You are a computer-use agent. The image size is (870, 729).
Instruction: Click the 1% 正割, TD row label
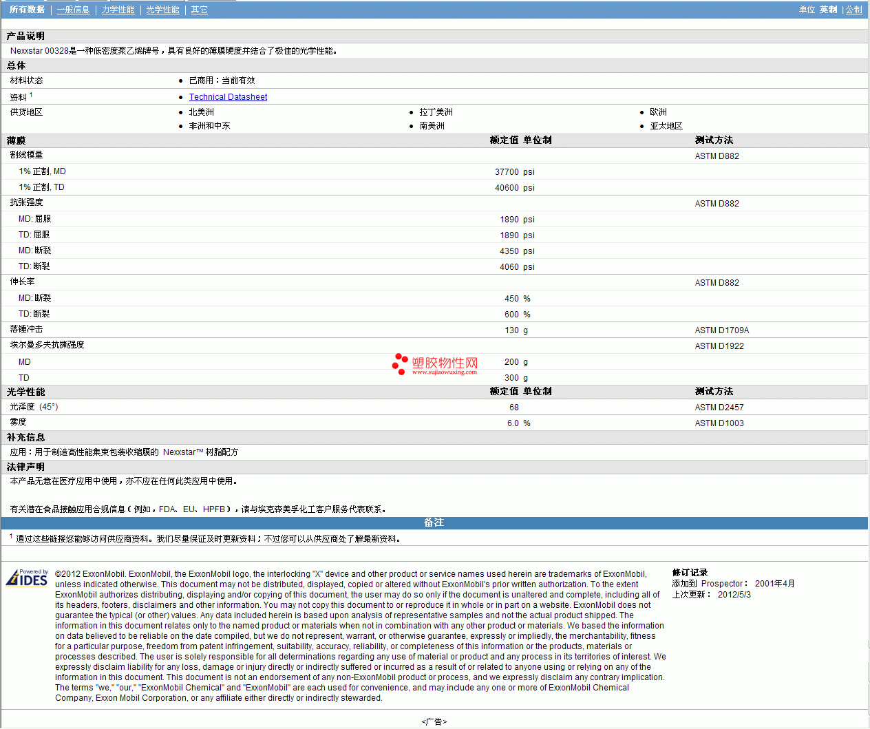pos(42,187)
